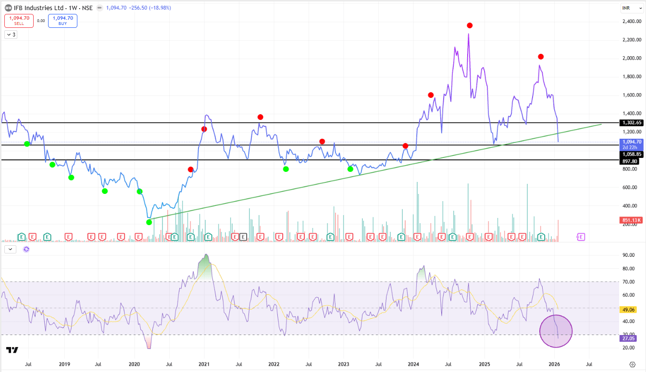Click the 2020 label on time axis
Screen dimensions: 646x372
point(134,364)
